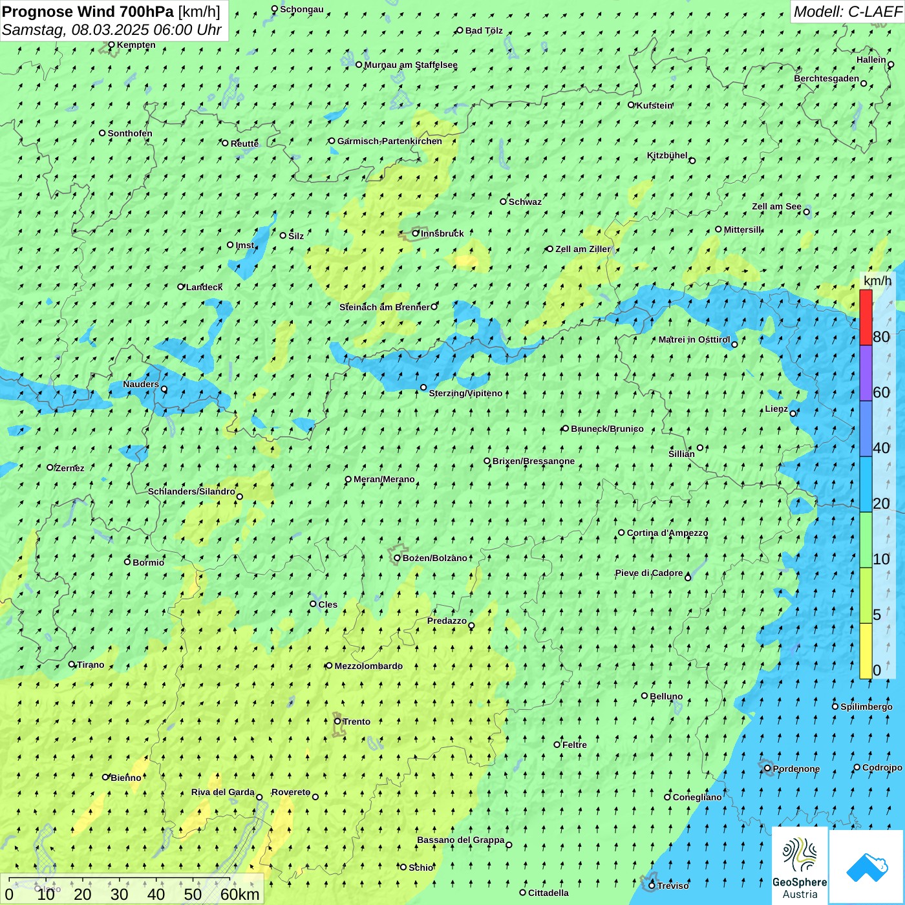905x905 pixels.
Task: Click the 'Bienno' town label
Action: click(125, 778)
